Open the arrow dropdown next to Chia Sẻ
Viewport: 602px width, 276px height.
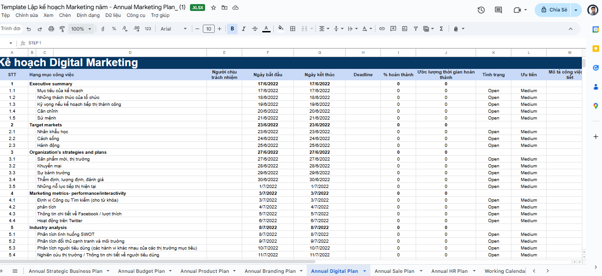[576, 10]
